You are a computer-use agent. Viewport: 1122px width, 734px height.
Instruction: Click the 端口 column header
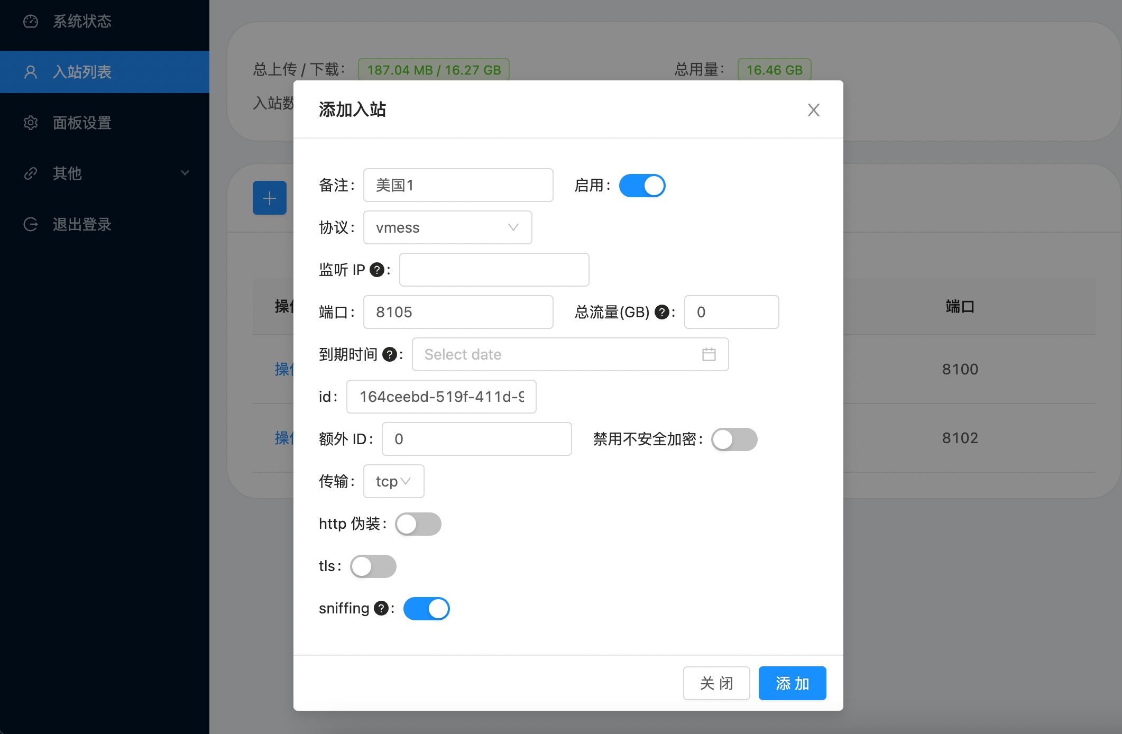pos(960,306)
